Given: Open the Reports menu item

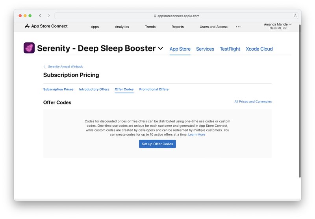Looking at the screenshot, I should point(178,27).
